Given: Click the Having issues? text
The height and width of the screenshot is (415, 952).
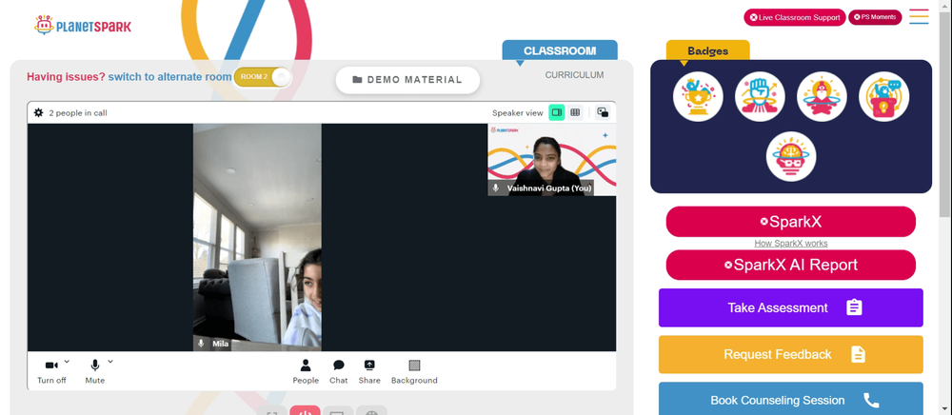Looking at the screenshot, I should point(66,77).
